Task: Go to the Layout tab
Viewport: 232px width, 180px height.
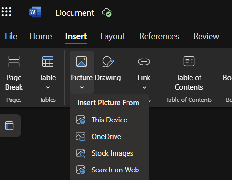Action: tap(113, 36)
